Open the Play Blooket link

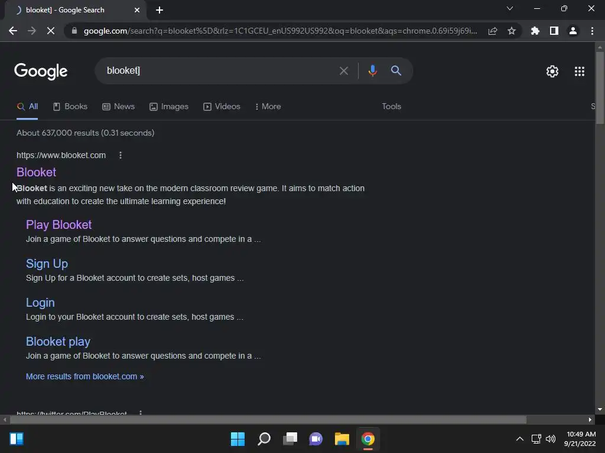click(58, 225)
